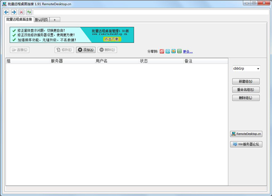
Task: Share via the blue Tencent Weibo icon
Action: [168, 52]
